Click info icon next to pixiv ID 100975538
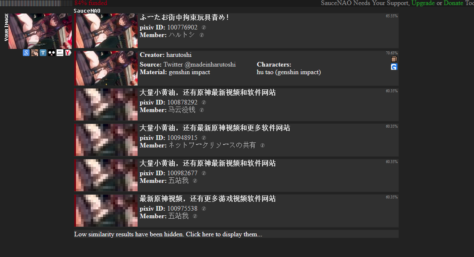This screenshot has height=257, width=474. pos(204,209)
